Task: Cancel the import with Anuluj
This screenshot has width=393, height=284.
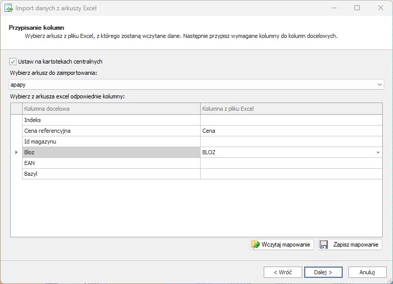Action: pos(367,272)
